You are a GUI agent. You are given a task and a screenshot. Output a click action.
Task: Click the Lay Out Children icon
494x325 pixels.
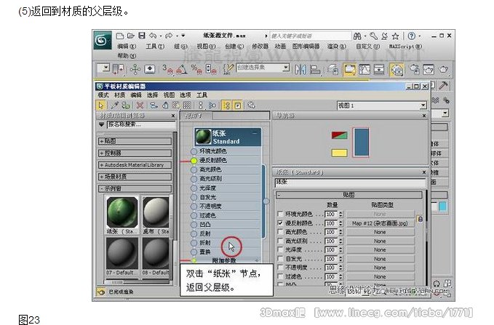pos(212,105)
